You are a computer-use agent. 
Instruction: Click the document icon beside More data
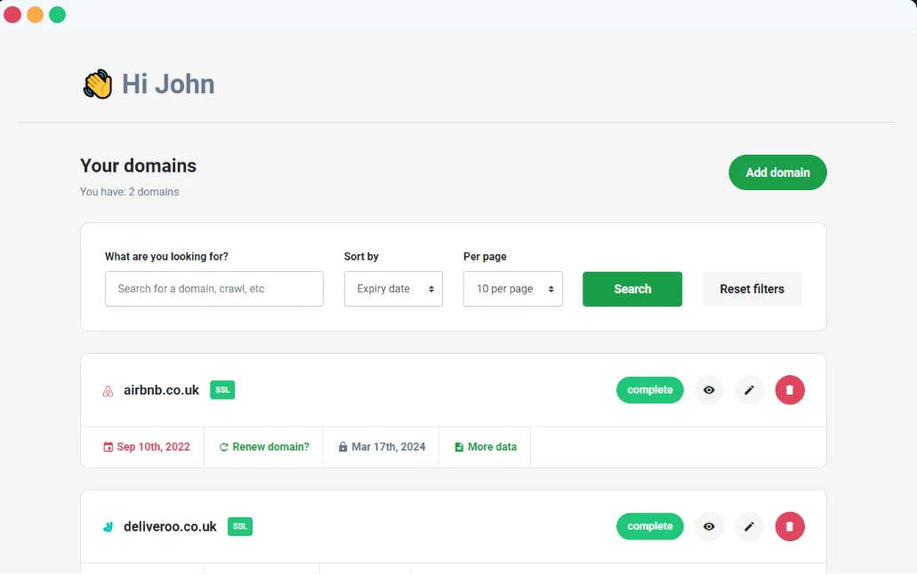459,447
